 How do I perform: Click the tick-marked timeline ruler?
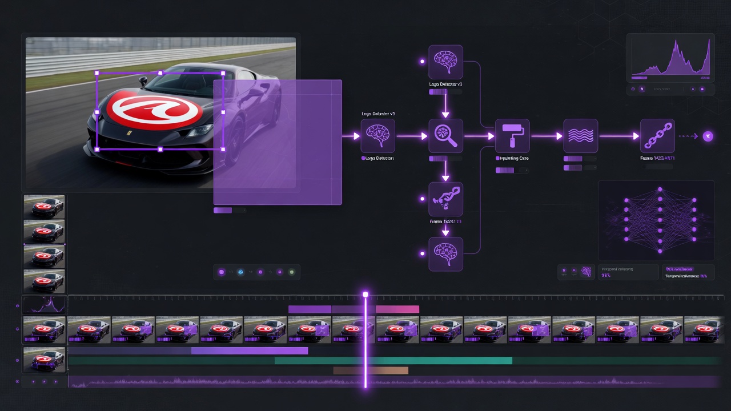click(395, 298)
